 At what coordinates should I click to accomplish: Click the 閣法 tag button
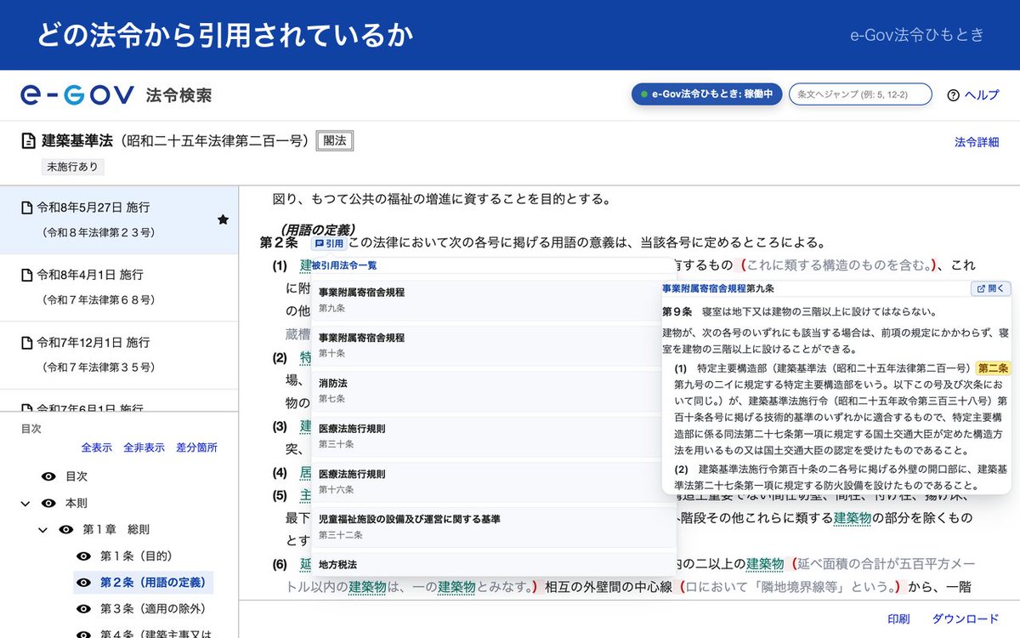(x=335, y=141)
